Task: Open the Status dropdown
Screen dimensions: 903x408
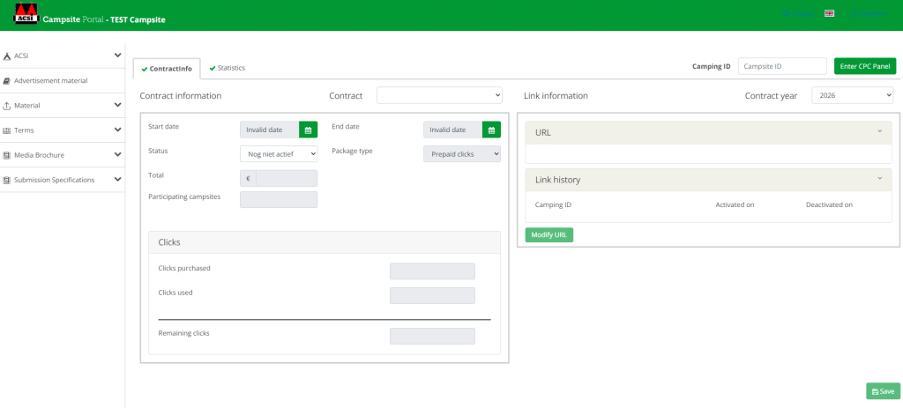Action: [x=278, y=153]
